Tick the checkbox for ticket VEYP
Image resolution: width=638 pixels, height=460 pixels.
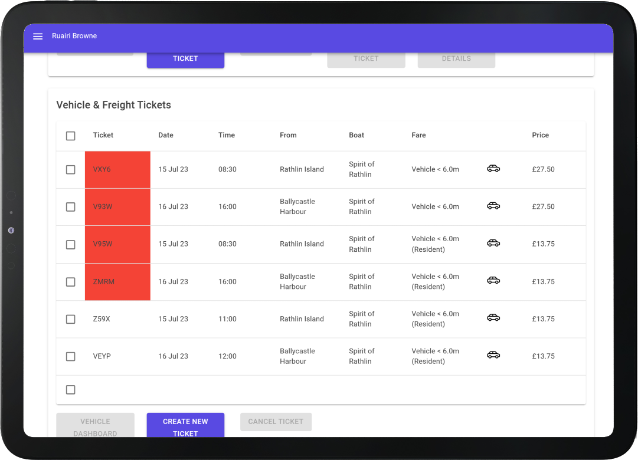click(71, 357)
